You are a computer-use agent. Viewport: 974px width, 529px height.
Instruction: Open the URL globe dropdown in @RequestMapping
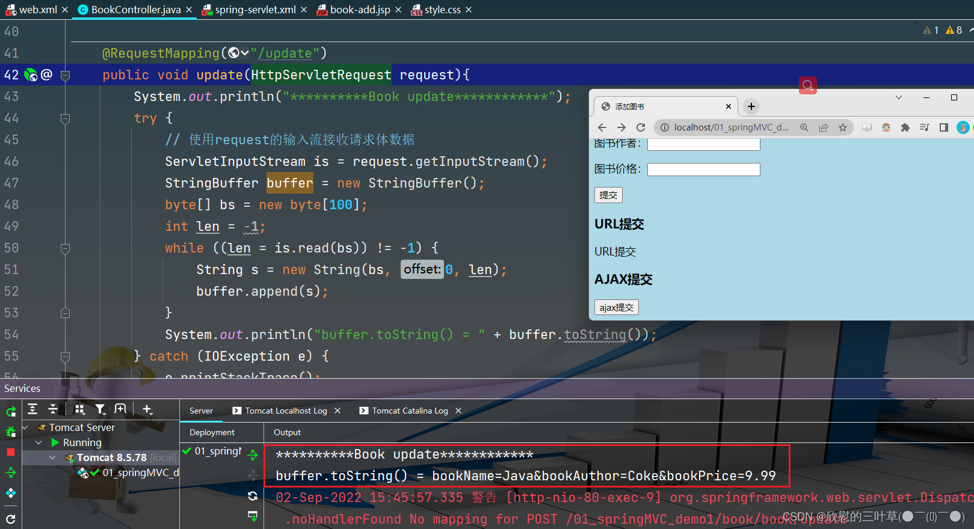238,53
